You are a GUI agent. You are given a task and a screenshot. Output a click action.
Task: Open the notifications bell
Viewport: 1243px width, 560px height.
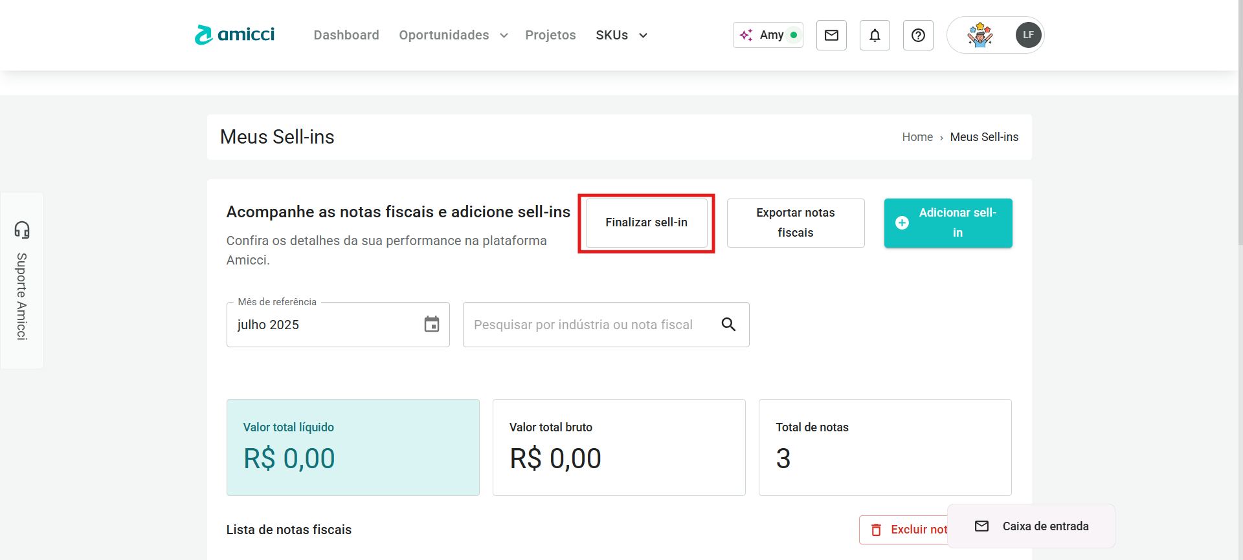(x=875, y=35)
